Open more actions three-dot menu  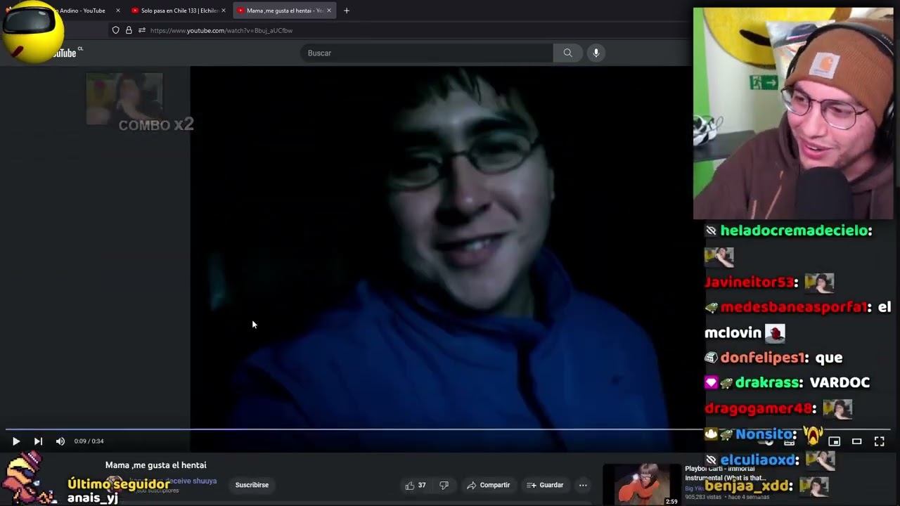(583, 485)
